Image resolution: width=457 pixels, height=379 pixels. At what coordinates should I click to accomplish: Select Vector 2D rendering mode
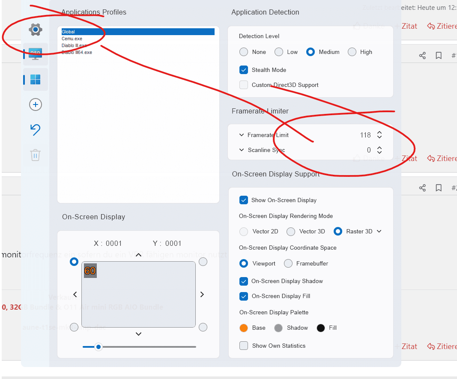(244, 232)
